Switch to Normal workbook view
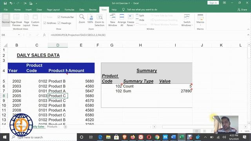 (x=6, y=20)
